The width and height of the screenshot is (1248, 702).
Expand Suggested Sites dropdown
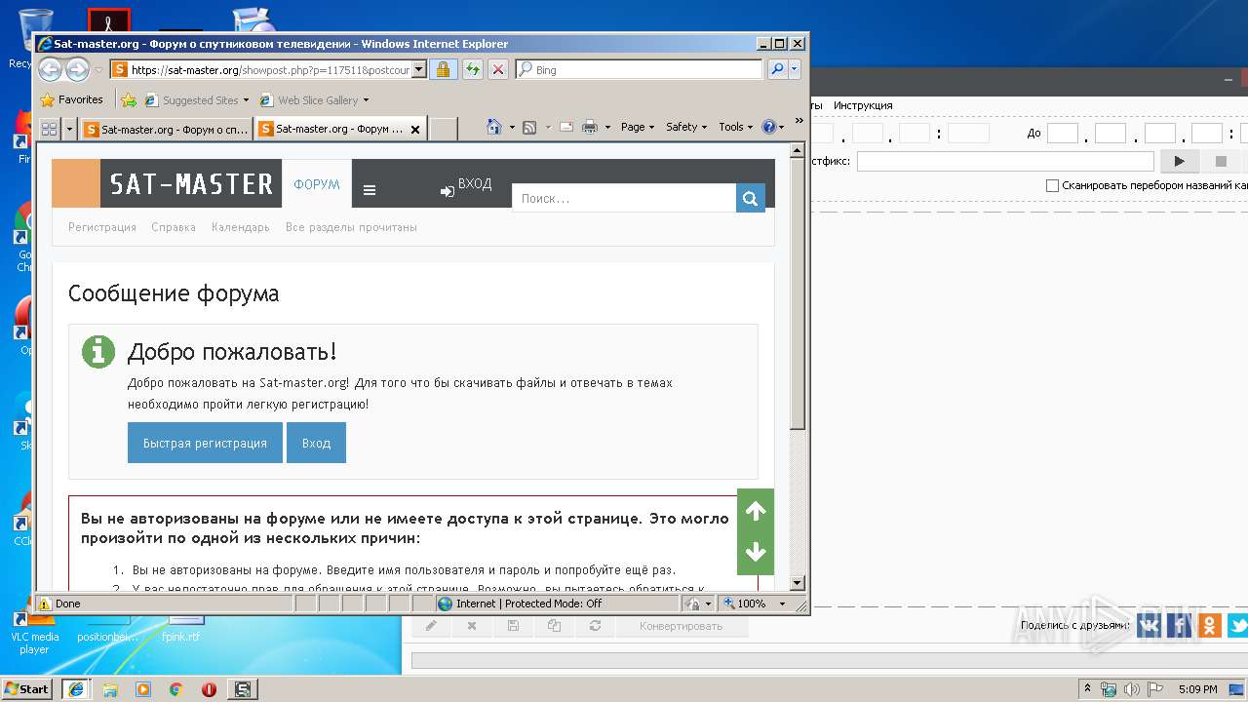[246, 100]
